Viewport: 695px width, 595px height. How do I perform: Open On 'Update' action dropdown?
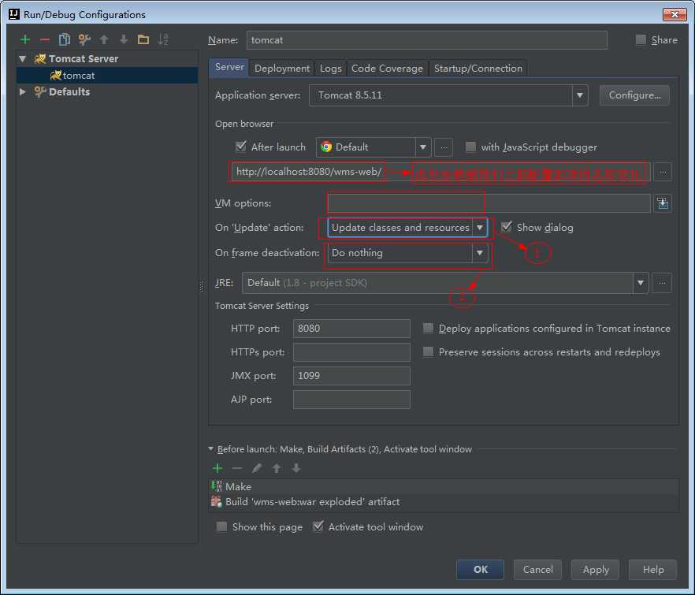pyautogui.click(x=407, y=228)
